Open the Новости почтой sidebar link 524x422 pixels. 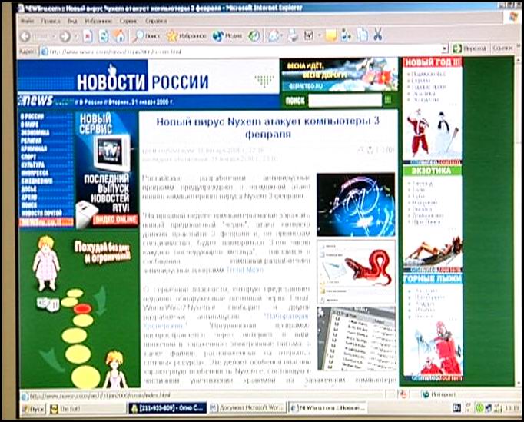pos(41,213)
